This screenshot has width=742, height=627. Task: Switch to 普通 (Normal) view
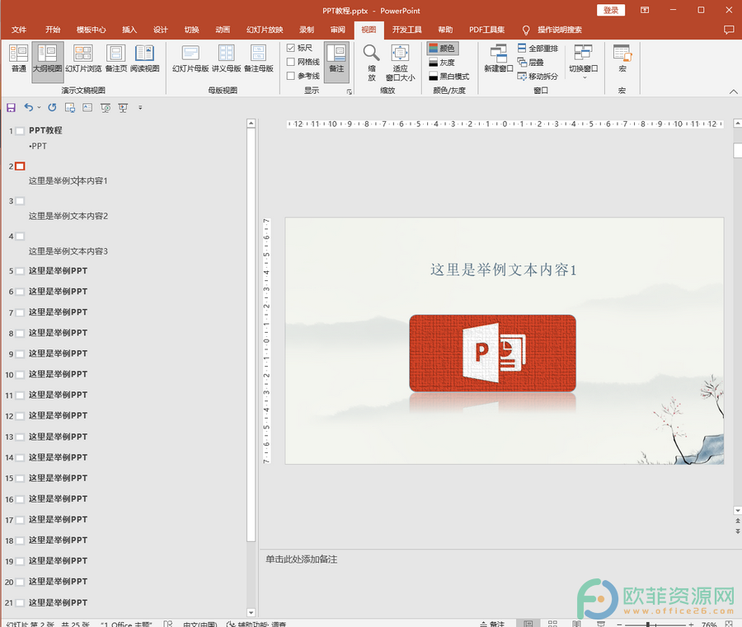coord(19,58)
